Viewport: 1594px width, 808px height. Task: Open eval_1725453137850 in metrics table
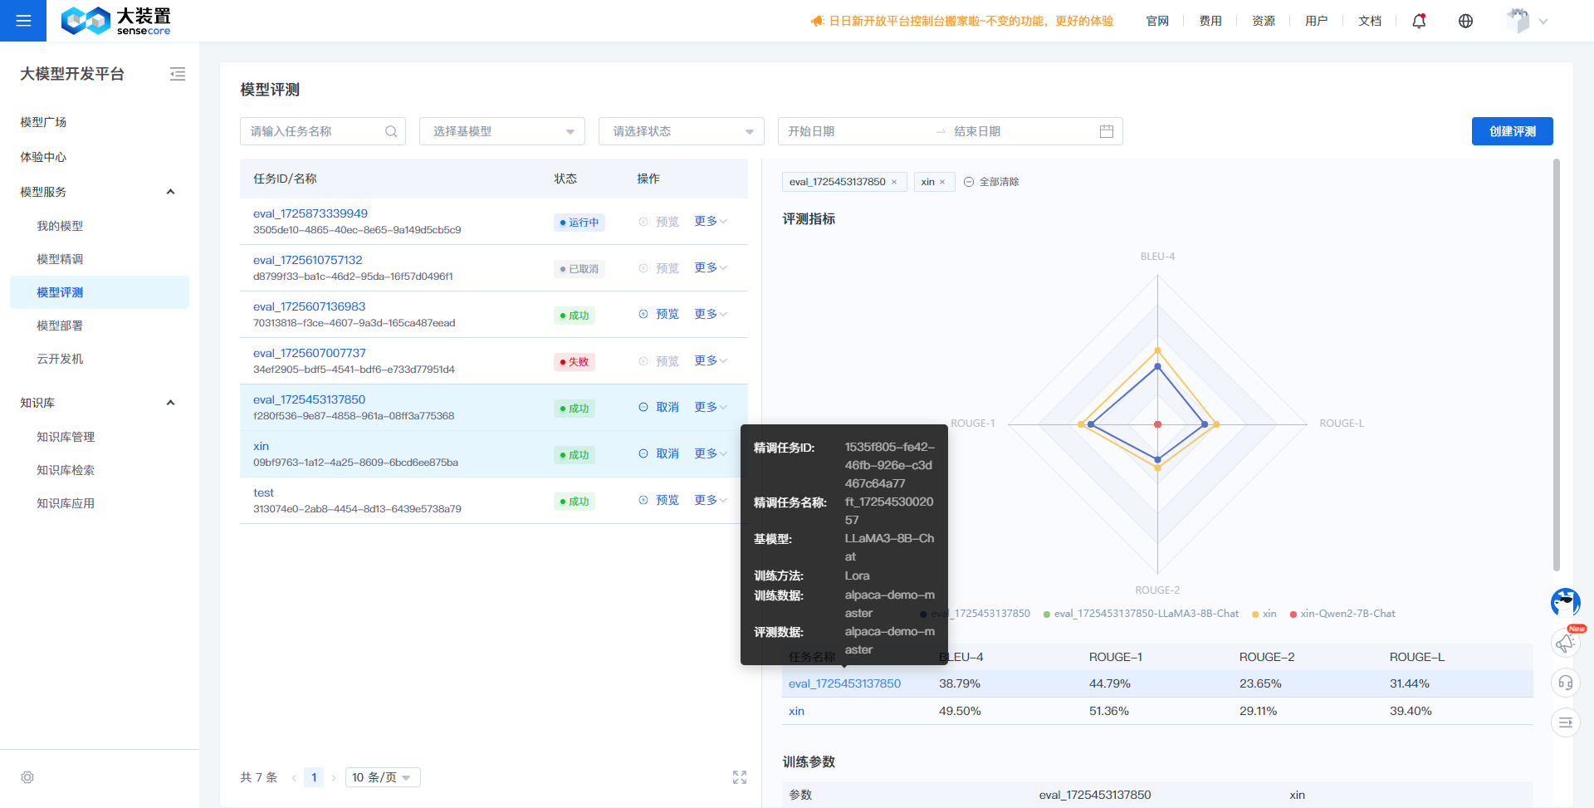(x=844, y=683)
